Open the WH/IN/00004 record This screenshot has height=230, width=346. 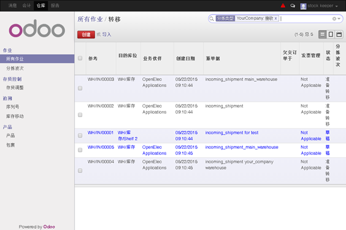point(101,162)
